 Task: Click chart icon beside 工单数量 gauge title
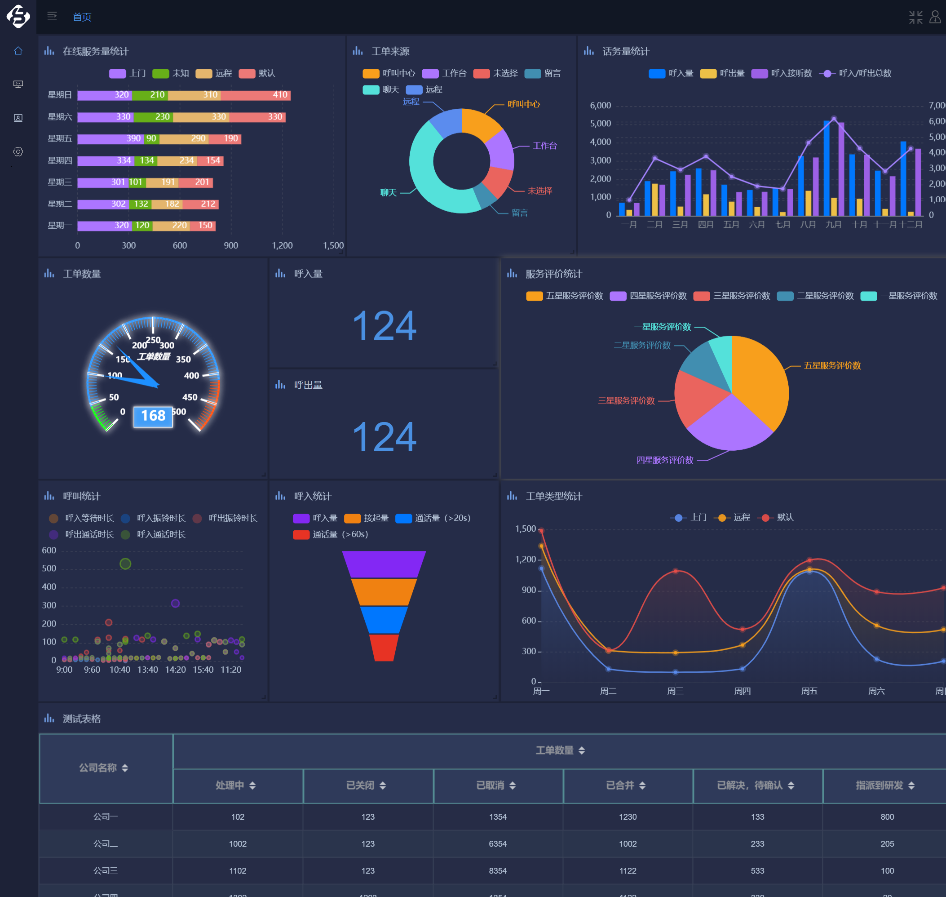(49, 274)
